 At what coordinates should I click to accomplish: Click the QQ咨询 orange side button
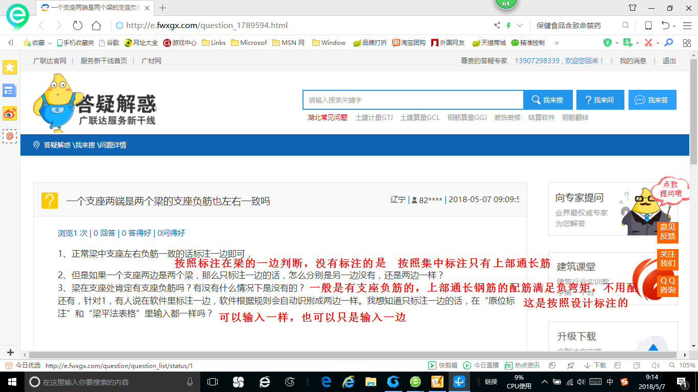667,285
